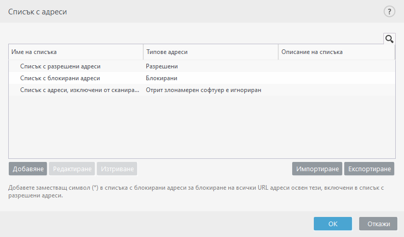The width and height of the screenshot is (404, 237).
Task: Select row 'Списък с разрешени адреси'
Action: tap(202, 66)
